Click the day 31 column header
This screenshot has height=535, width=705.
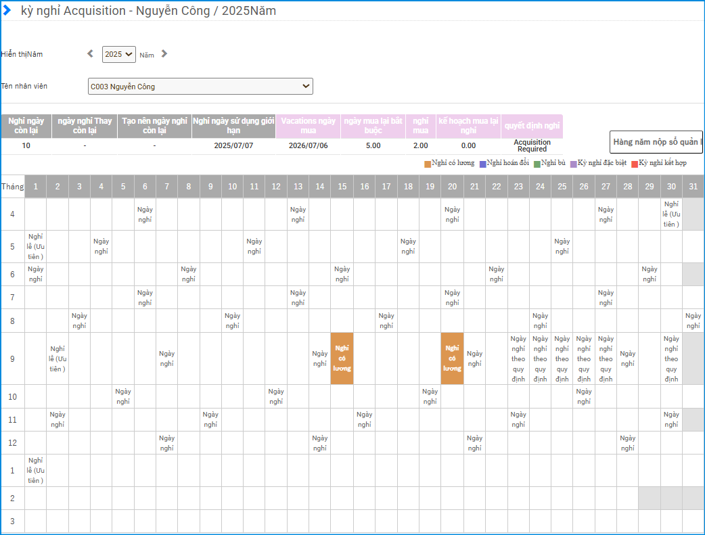[x=693, y=187]
